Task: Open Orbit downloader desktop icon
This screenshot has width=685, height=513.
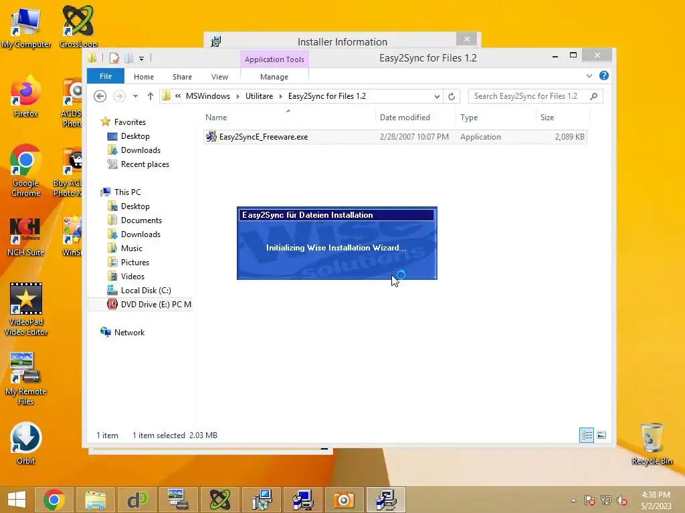Action: point(26,443)
